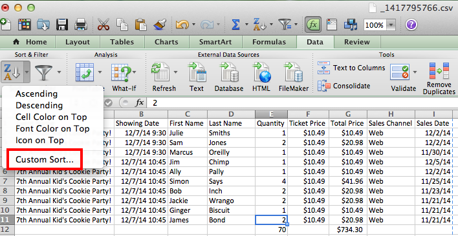Click the Sort button in ribbon
This screenshot has height=236, width=458.
click(12, 72)
